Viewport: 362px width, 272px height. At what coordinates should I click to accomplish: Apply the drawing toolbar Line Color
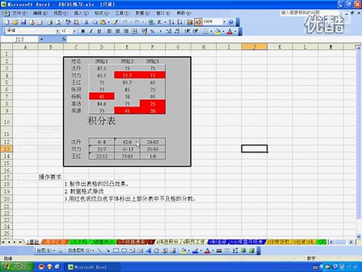coord(195,250)
